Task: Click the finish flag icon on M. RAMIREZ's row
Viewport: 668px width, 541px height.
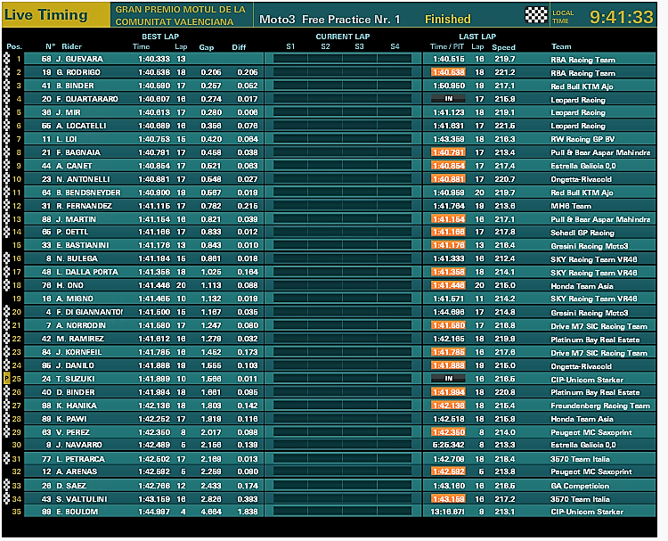Action: [x=6, y=339]
